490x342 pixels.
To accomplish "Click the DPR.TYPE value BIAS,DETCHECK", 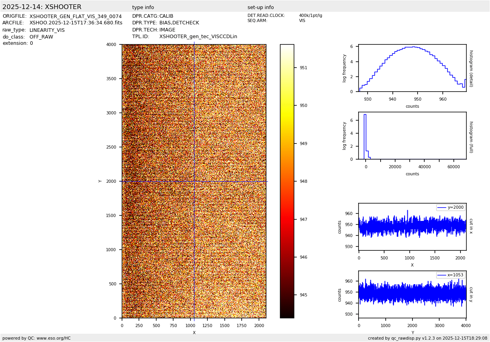I will click(179, 23).
